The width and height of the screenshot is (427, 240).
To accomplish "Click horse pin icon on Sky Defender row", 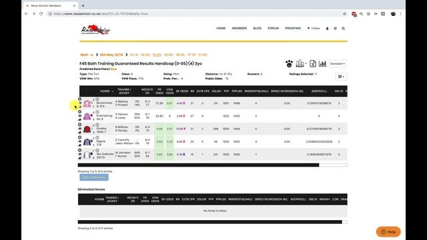I will 80,158.
